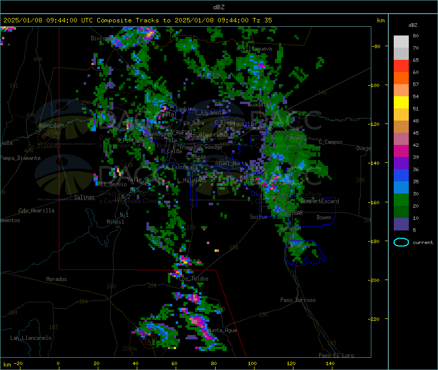438x370 pixels.
Task: Click the red 60-65 dBZ swatch
Action: 401,66
